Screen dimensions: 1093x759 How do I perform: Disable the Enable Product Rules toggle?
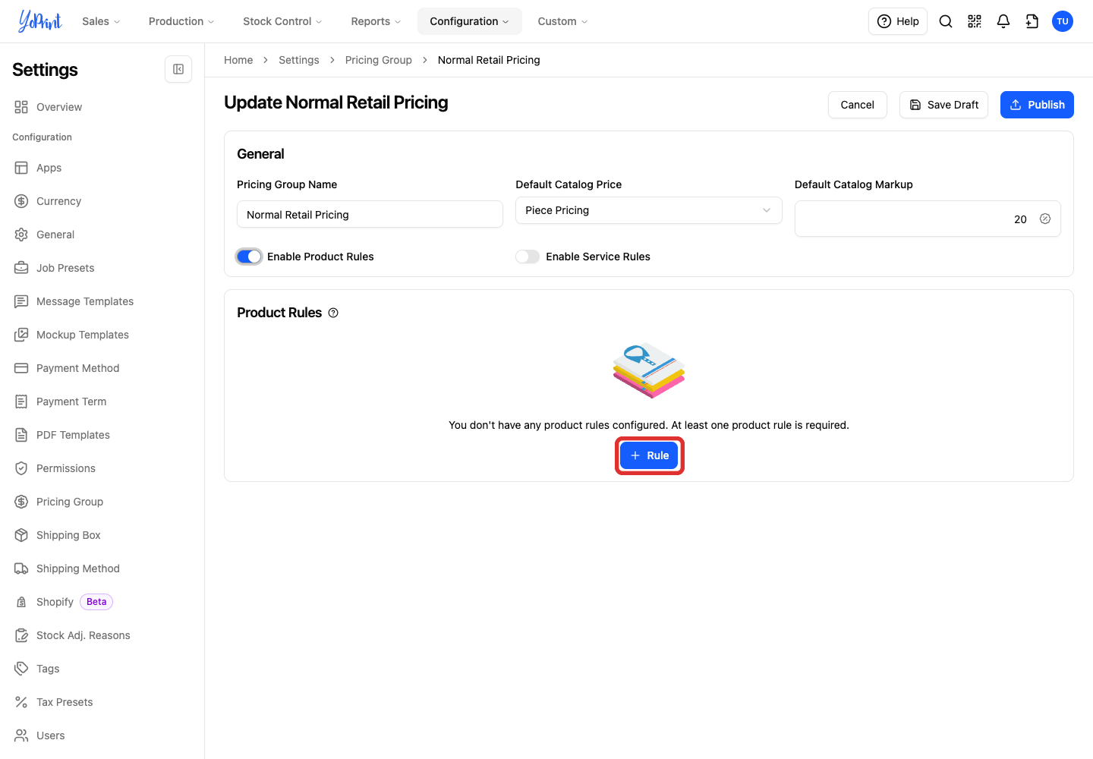[249, 257]
